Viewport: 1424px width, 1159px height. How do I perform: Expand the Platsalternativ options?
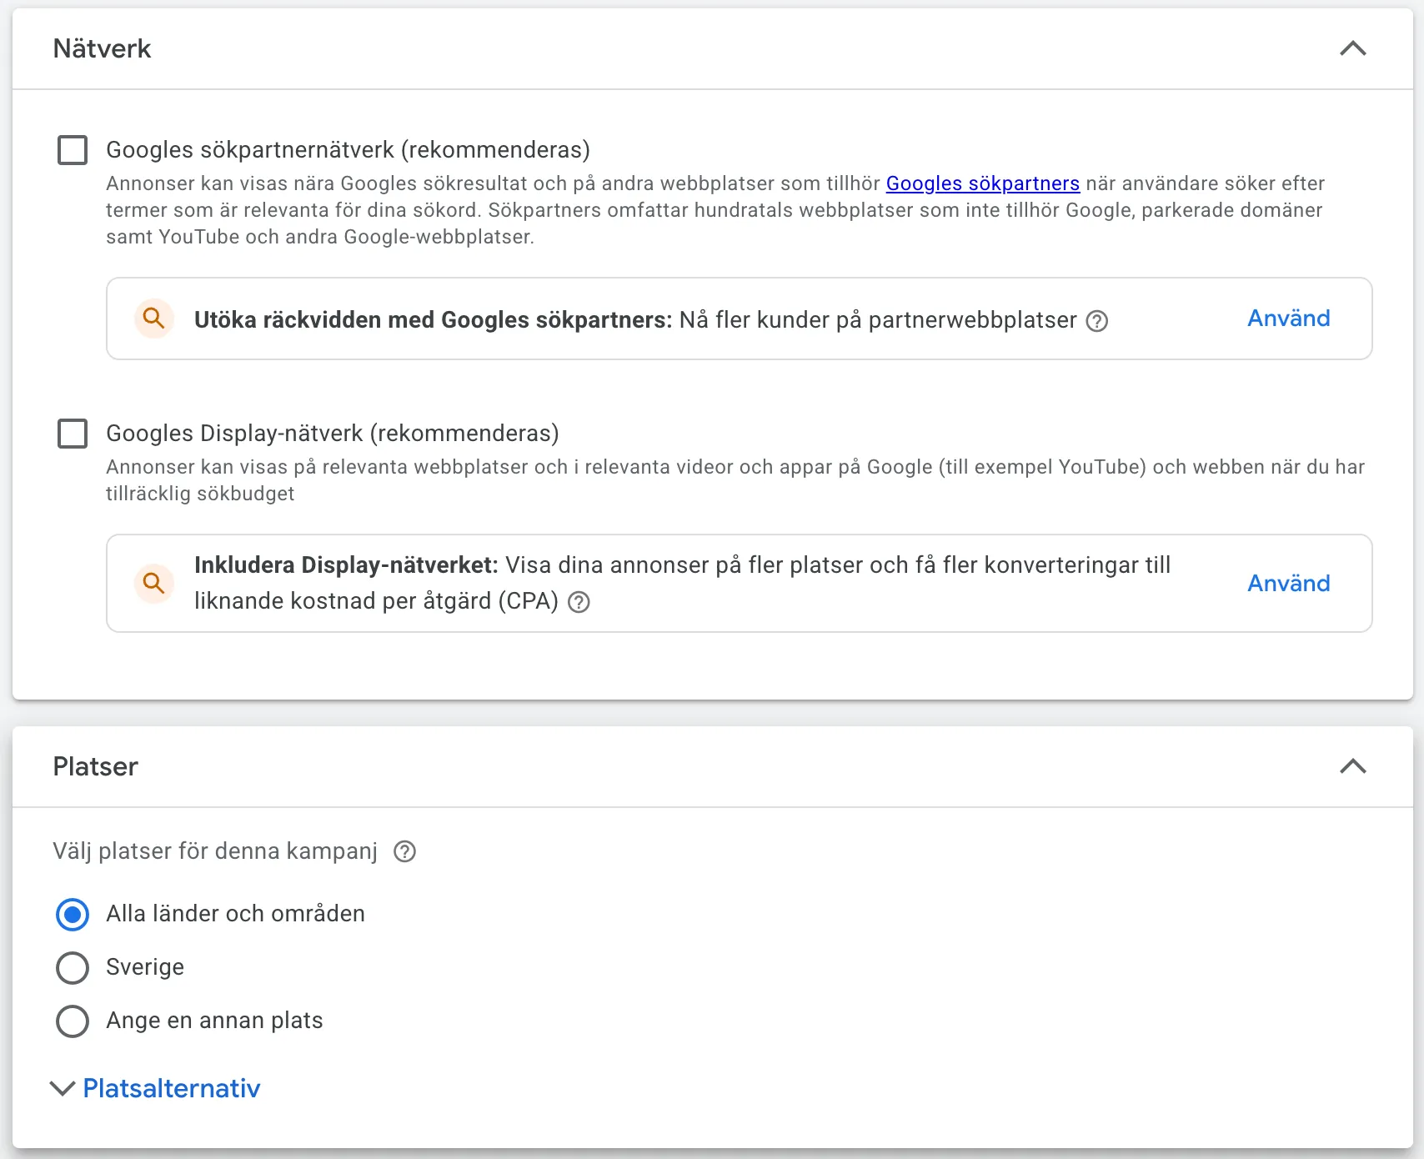tap(156, 1088)
